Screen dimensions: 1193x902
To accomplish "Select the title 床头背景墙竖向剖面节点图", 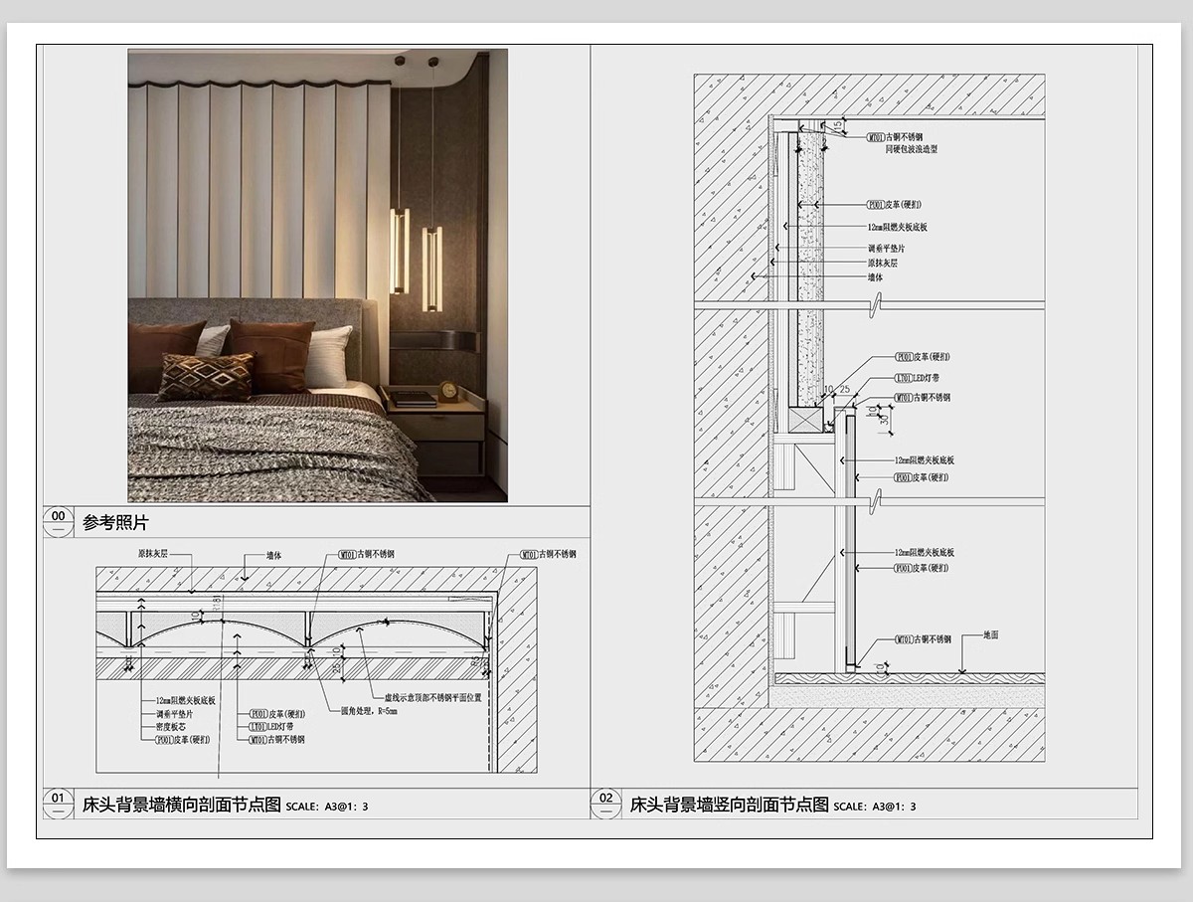I will [729, 805].
